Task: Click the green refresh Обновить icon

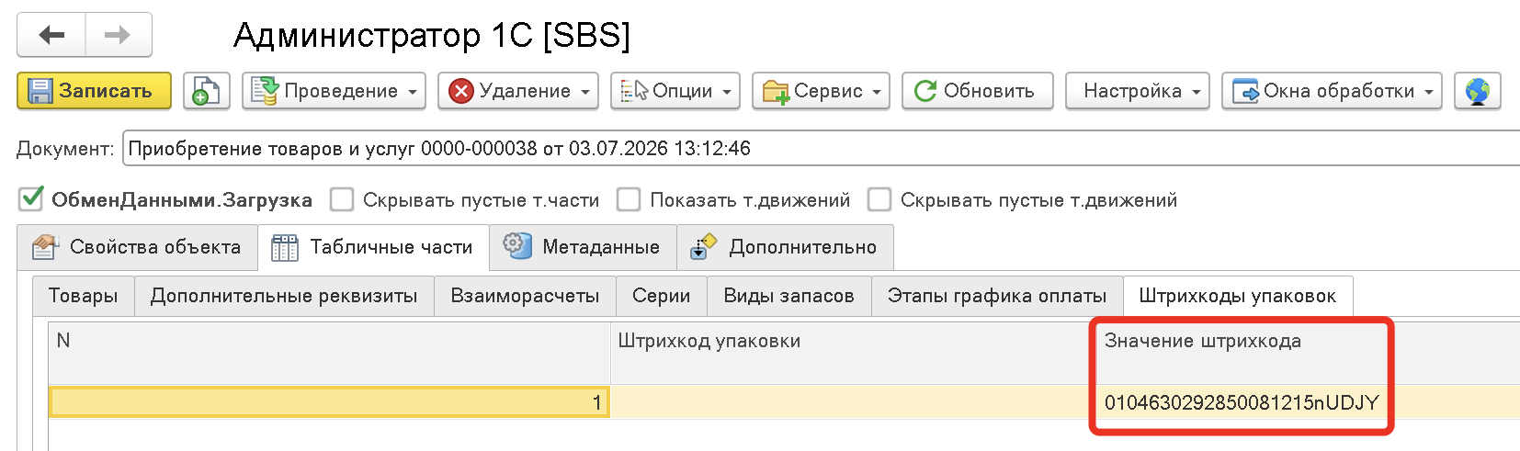Action: (925, 91)
